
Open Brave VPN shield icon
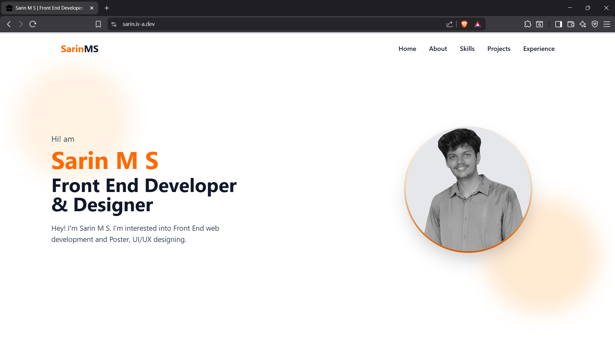pos(595,24)
